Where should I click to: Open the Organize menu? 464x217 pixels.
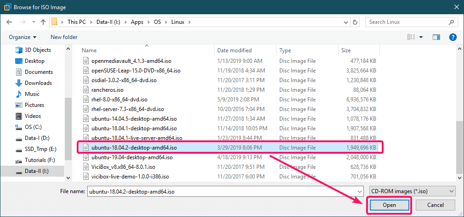pos(23,37)
